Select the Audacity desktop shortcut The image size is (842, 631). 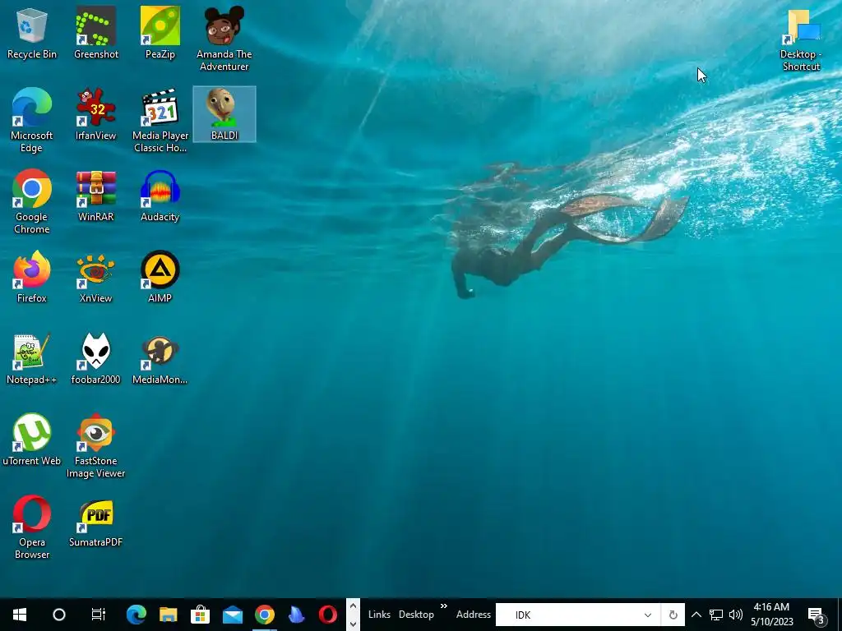tap(160, 196)
